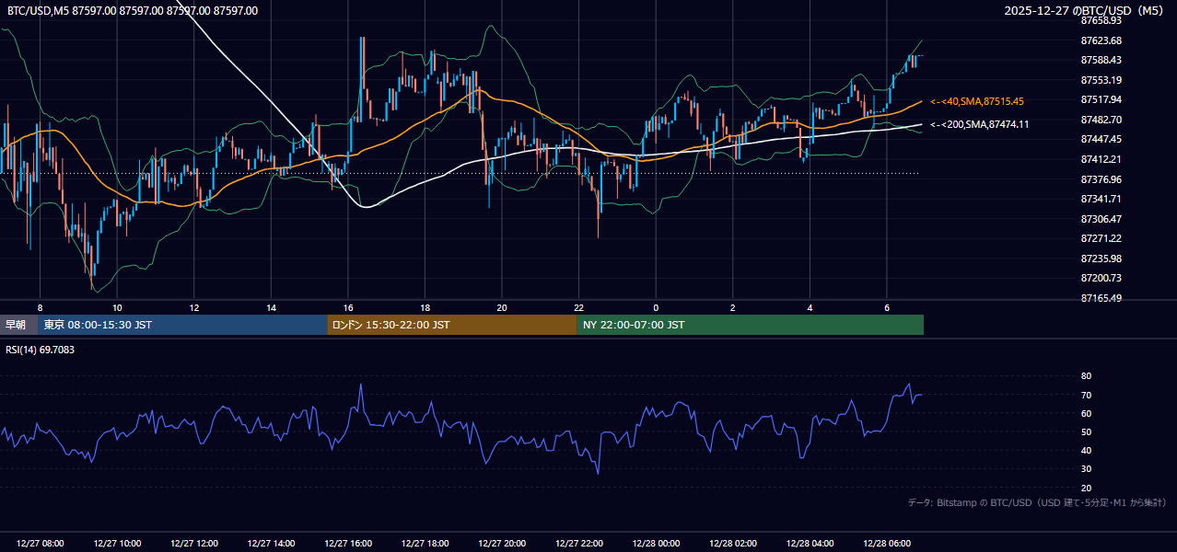Click the 12/27 18:00 date label

(425, 544)
